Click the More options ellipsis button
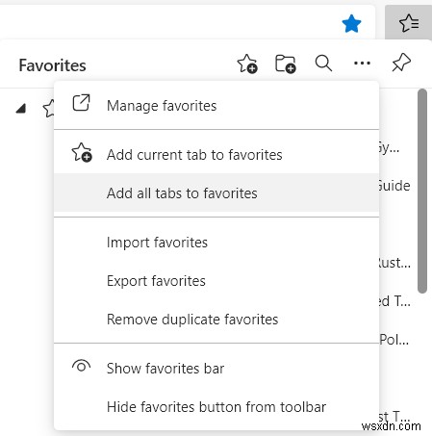The height and width of the screenshot is (436, 432). pyautogui.click(x=362, y=63)
